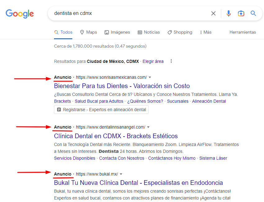Viewport: 264px width, 202px height.
Task: Clear the search box with the X icon
Action: [x=213, y=13]
